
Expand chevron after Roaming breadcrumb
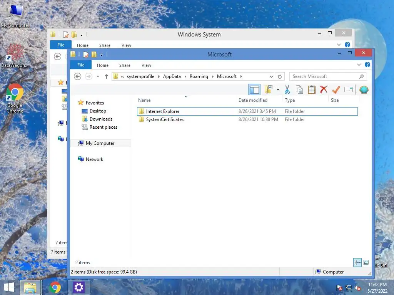tap(212, 76)
